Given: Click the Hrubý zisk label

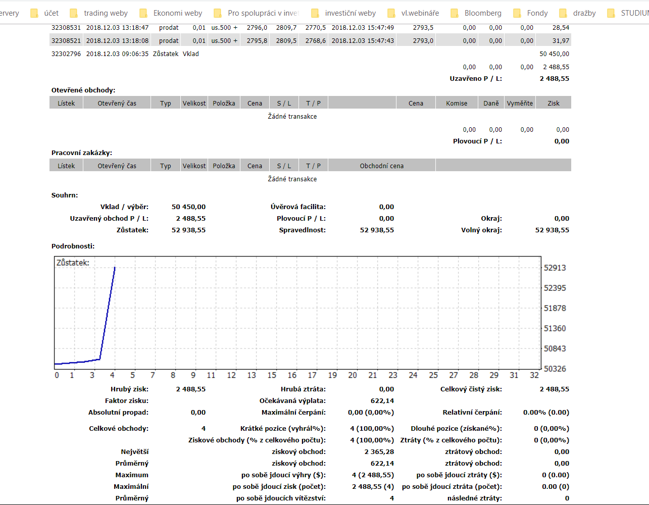Looking at the screenshot, I should click(130, 389).
